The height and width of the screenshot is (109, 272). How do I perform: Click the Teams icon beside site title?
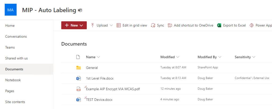80,10
